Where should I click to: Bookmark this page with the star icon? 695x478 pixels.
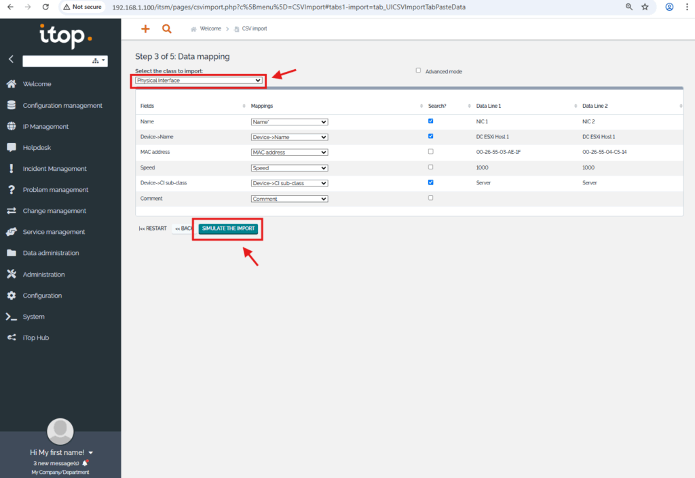point(645,7)
